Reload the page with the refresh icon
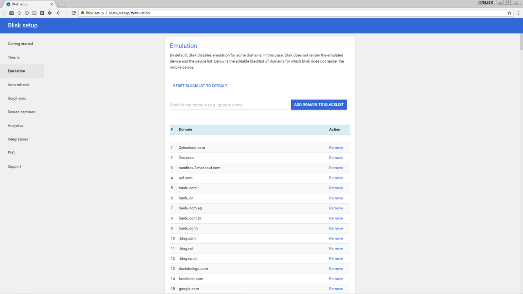The image size is (523, 294). coord(74,13)
